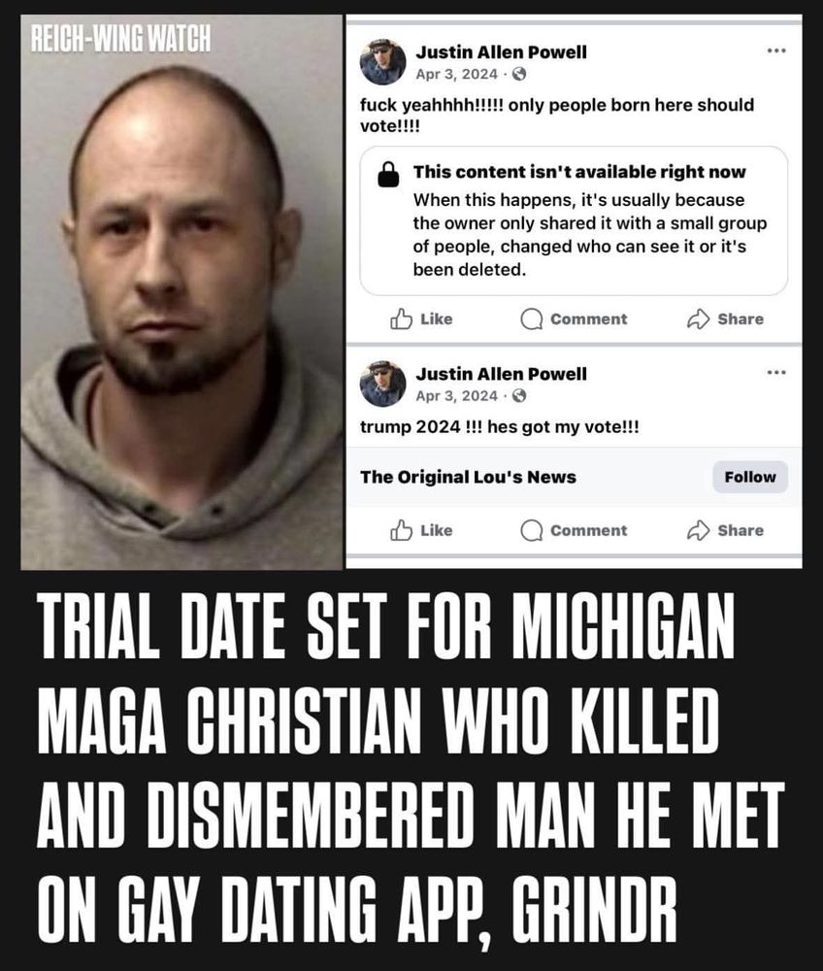Open Justin Allen Powell name on first post
823x971 pixels.
click(501, 52)
